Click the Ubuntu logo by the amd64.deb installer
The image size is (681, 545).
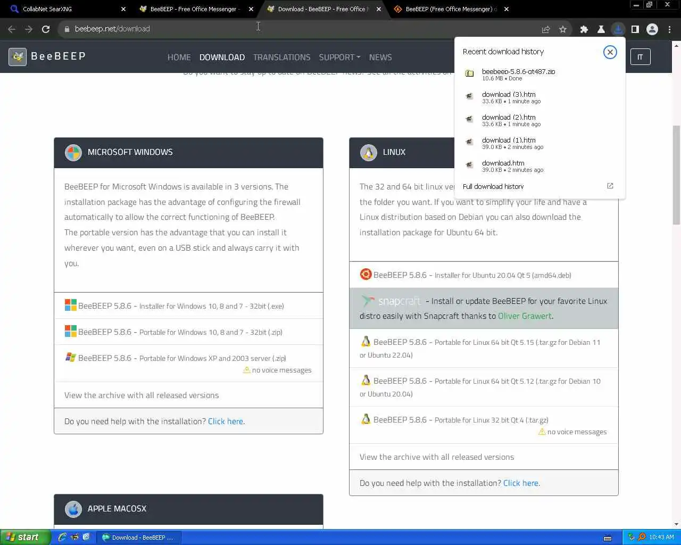coord(366,274)
